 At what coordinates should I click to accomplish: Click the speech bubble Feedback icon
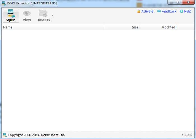click(x=159, y=11)
